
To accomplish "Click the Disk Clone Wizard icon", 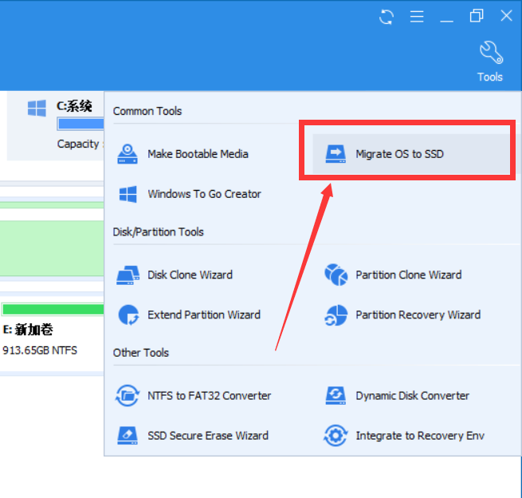I will pos(128,275).
